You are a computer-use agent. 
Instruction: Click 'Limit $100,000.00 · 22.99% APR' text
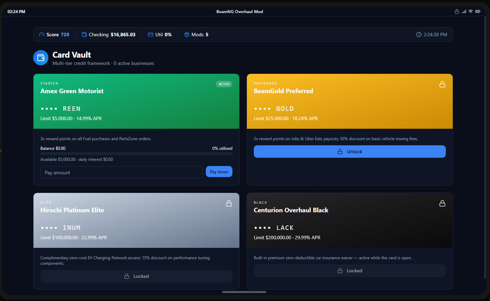74,237
